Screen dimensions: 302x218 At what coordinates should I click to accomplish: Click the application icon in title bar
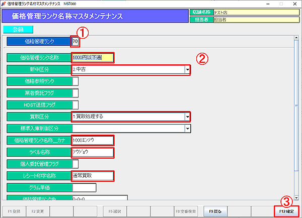(4, 4)
